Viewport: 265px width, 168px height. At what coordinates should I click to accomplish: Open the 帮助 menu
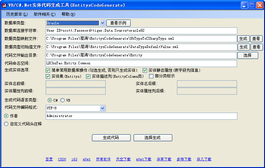coord(68,14)
